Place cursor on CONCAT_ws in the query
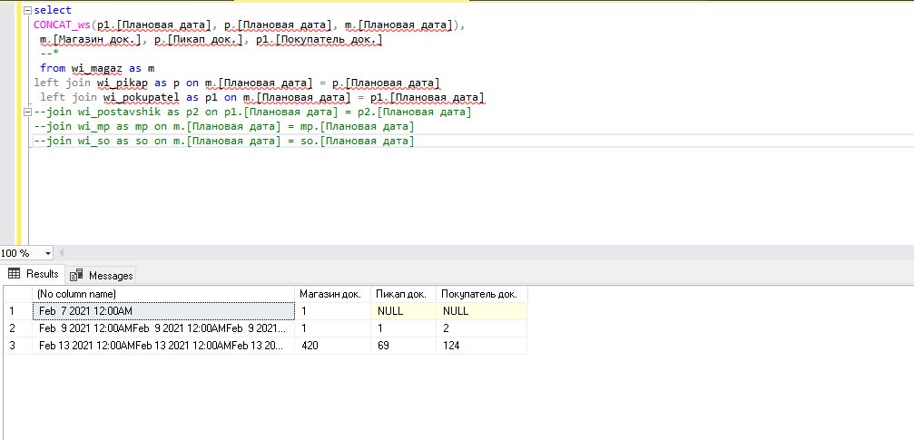 pyautogui.click(x=62, y=25)
